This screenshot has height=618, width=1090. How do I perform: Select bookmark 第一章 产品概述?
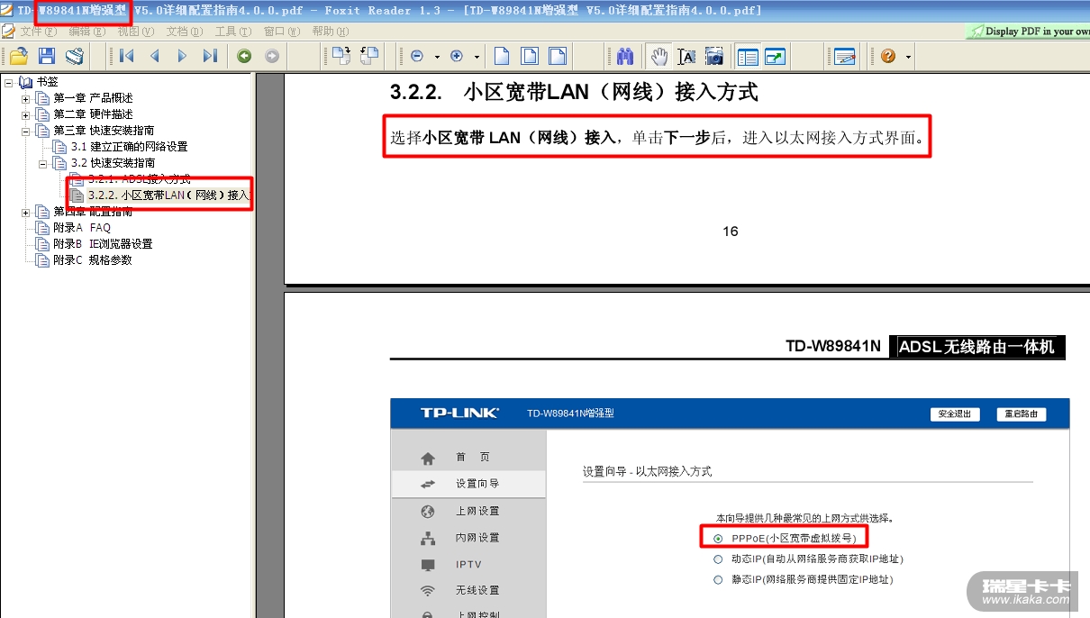click(x=93, y=98)
